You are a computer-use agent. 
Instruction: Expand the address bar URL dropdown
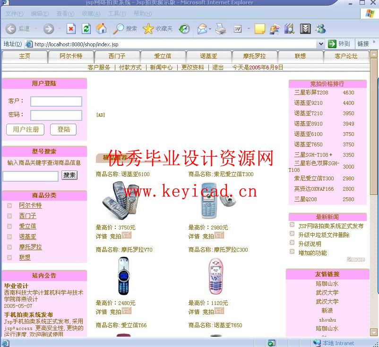click(320, 44)
